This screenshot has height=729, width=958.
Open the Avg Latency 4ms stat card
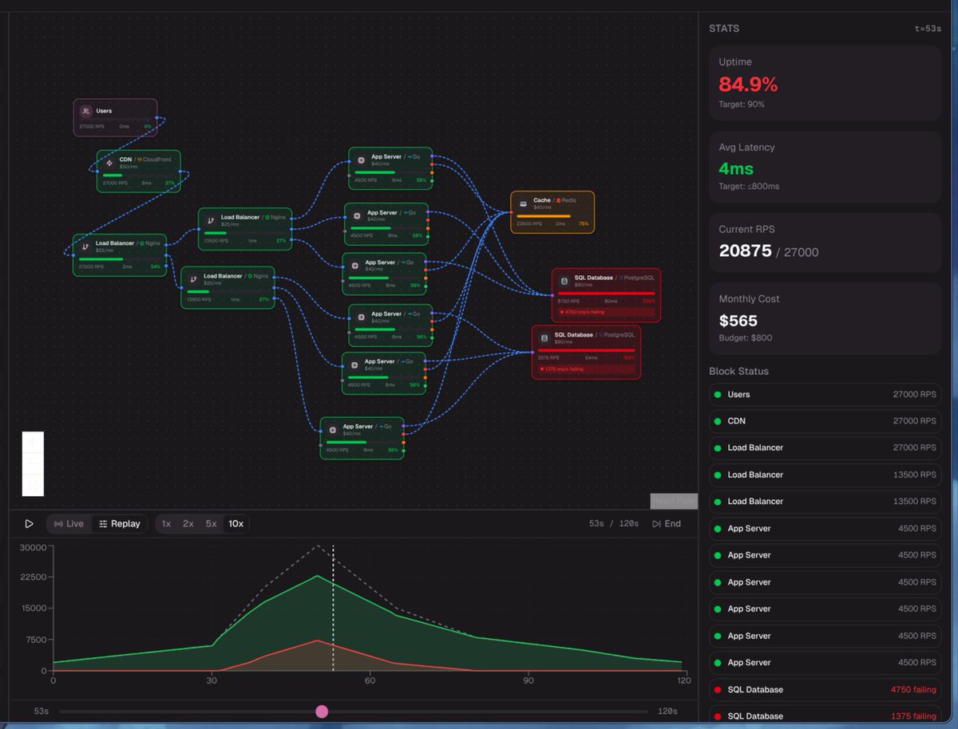click(x=825, y=168)
